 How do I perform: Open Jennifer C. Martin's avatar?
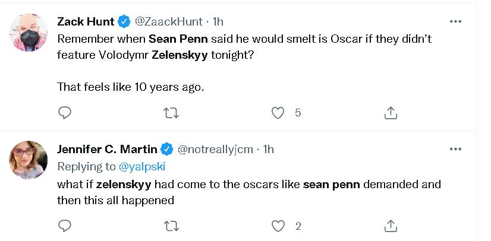pos(29,159)
